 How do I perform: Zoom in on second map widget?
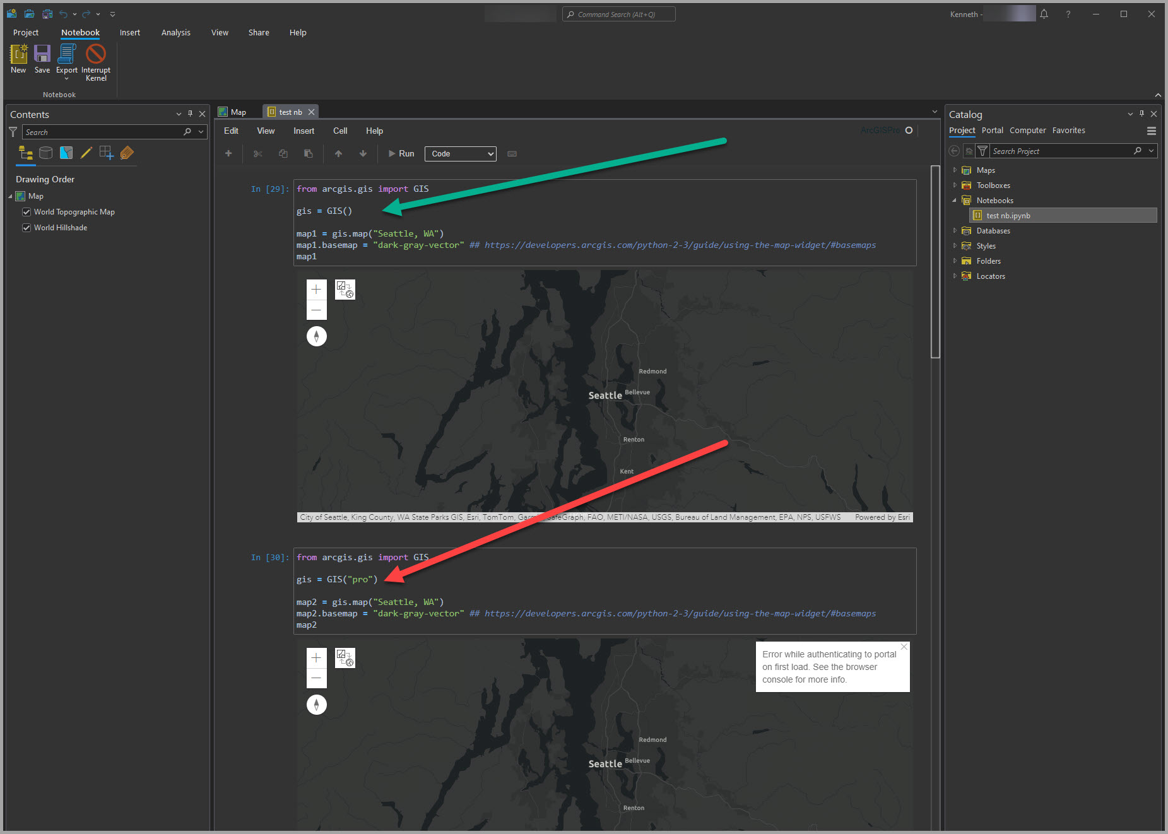(317, 658)
